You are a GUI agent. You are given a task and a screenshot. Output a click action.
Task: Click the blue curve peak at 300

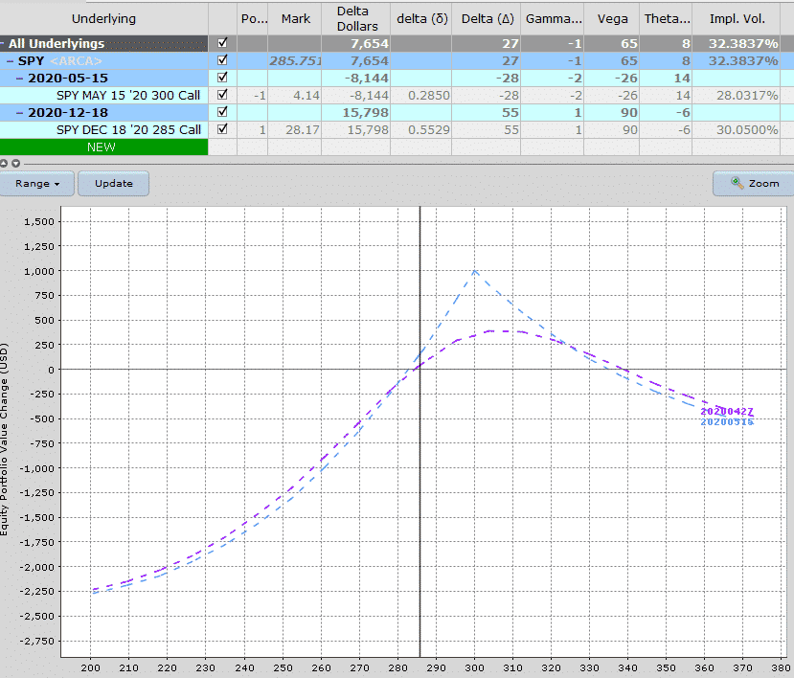point(474,271)
